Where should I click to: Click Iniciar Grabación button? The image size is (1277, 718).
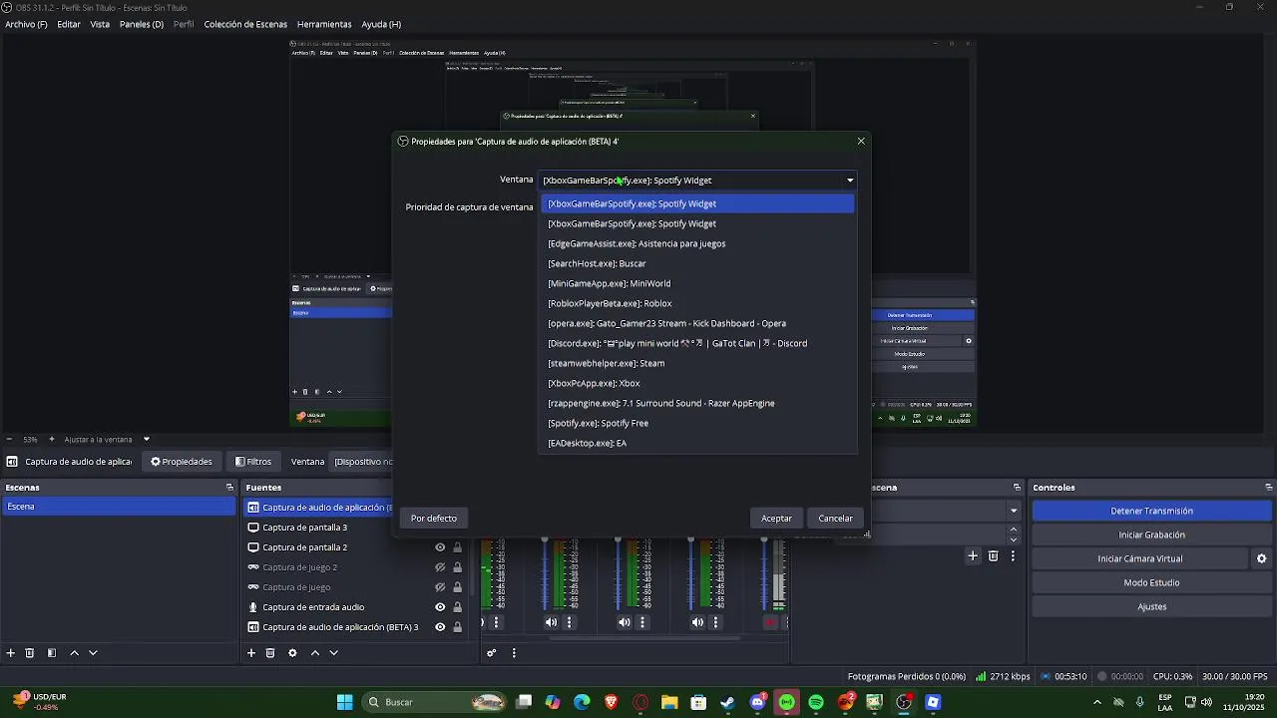click(1151, 535)
